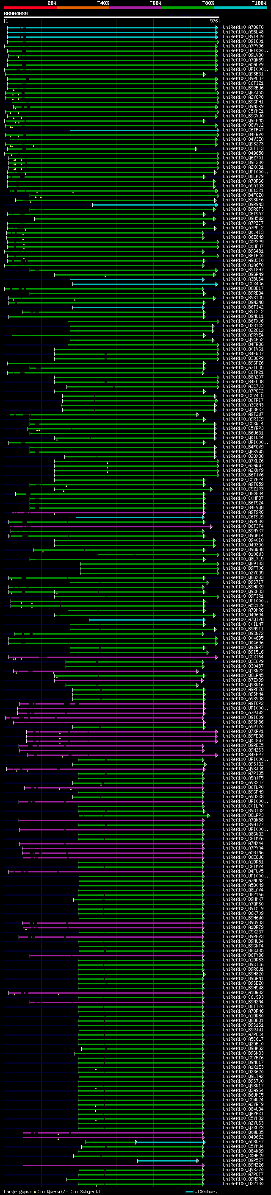The image size is (271, 1195).
Task: Click the white query sequence bar
Action: point(112,18)
